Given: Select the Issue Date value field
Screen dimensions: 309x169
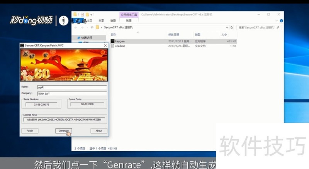Looking at the screenshot, I should (87, 104).
